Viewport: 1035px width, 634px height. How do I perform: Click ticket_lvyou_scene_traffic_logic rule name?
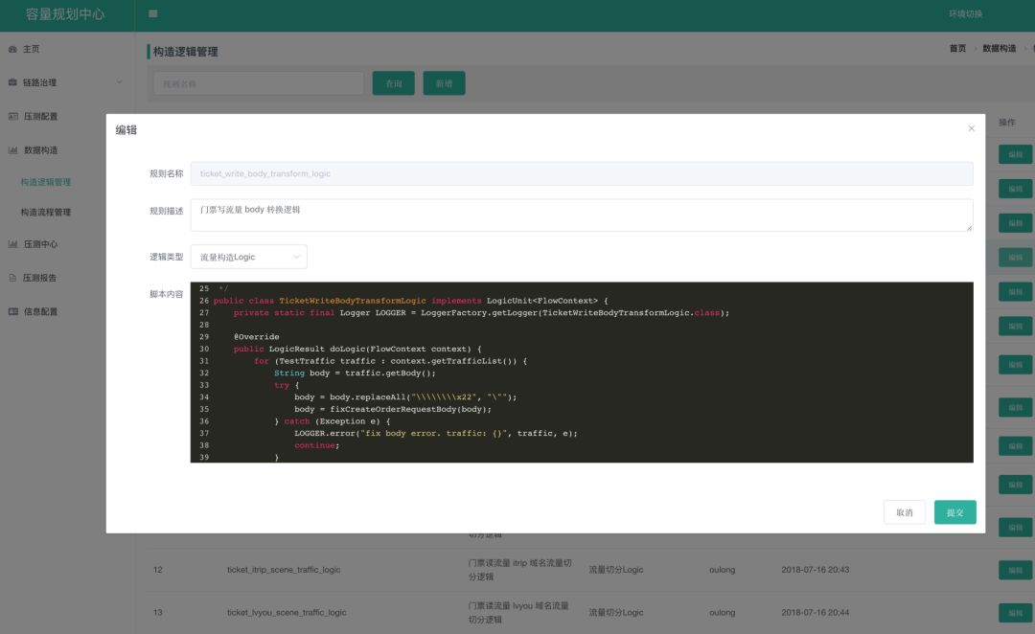click(287, 612)
